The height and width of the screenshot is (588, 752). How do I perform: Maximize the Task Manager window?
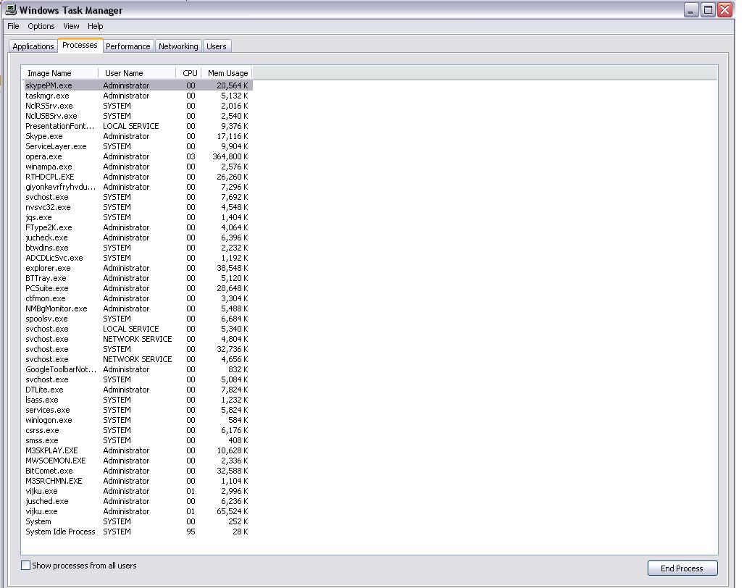coord(708,10)
